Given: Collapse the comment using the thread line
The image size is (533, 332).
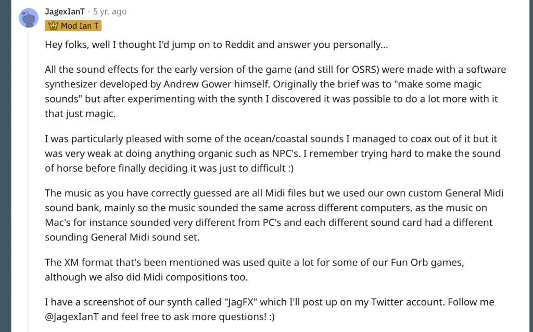Looking at the screenshot, I should 29,184.
